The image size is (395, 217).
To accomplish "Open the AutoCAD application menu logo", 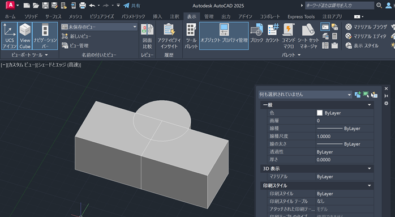I will [x=10, y=5].
